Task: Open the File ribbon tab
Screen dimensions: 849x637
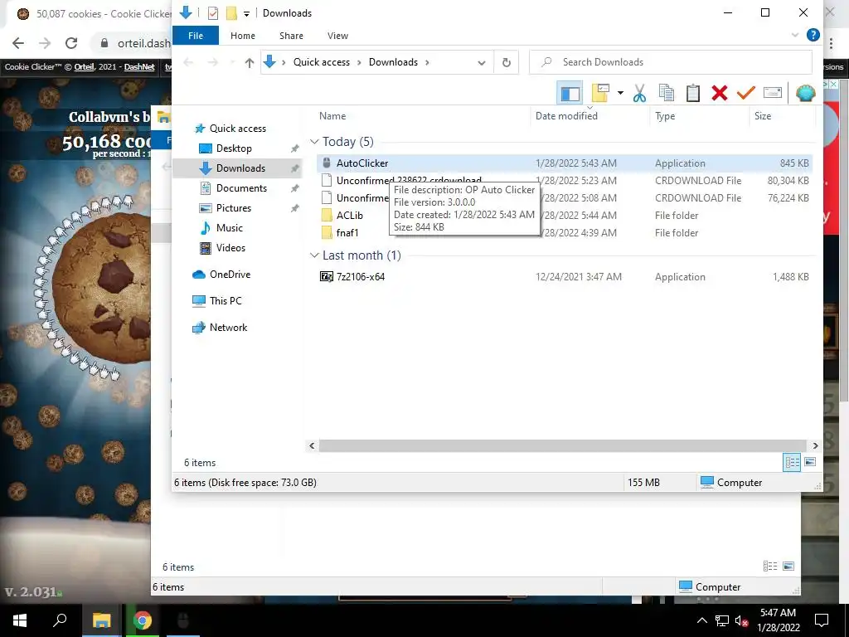Action: pos(196,36)
